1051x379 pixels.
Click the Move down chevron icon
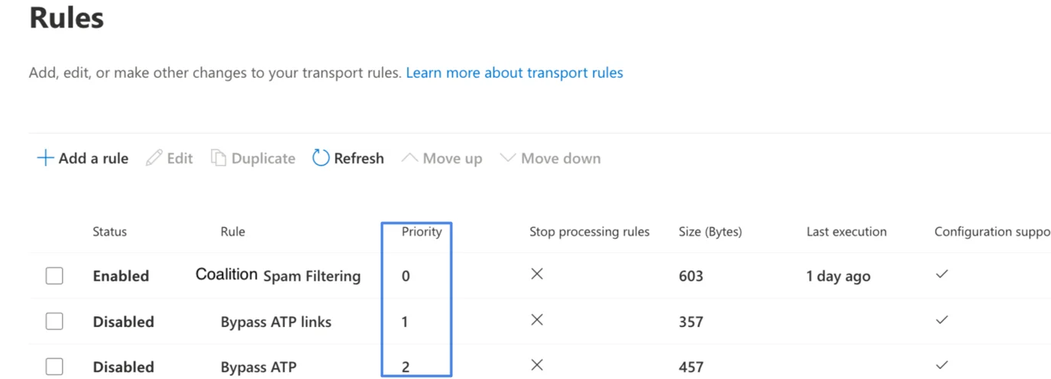pyautogui.click(x=508, y=158)
